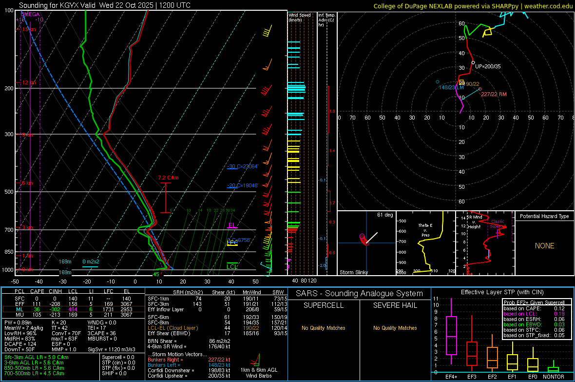Select the MU parcel row
Image resolution: width=575 pixels, height=382 pixels.
(x=73, y=315)
